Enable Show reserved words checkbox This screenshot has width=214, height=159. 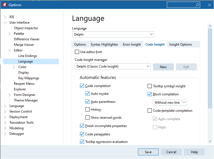pos(87,118)
